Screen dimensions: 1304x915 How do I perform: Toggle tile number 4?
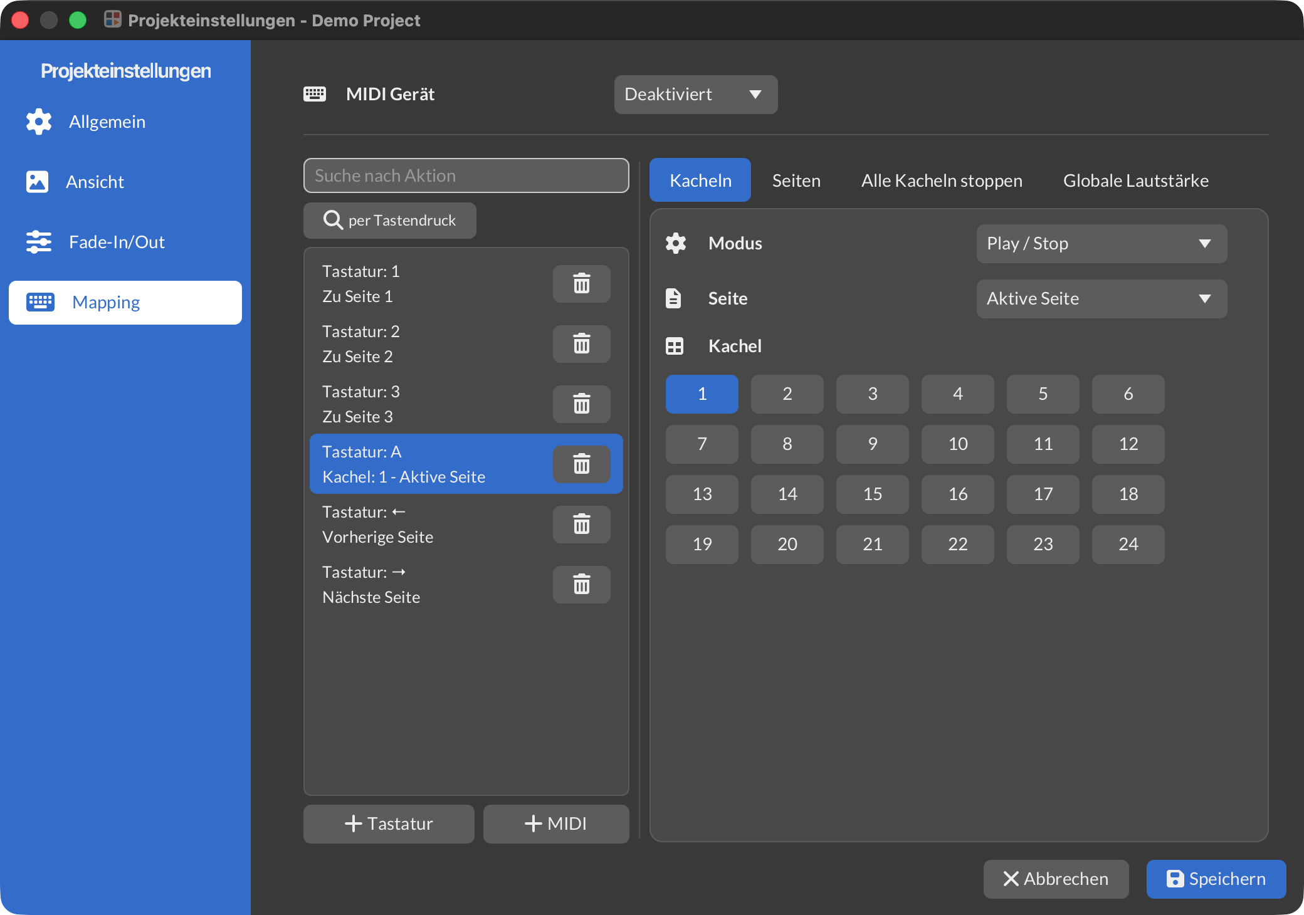pyautogui.click(x=958, y=394)
